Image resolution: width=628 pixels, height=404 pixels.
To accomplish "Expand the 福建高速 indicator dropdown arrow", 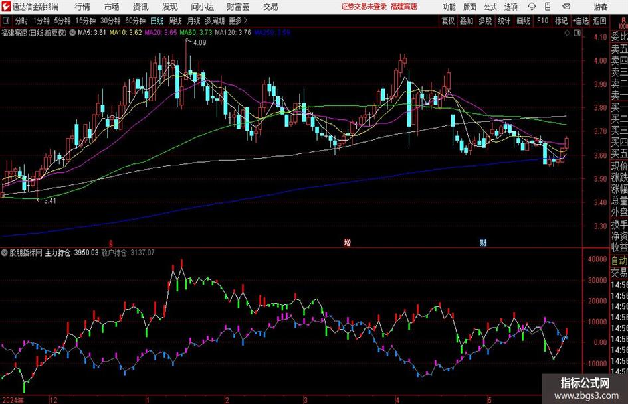I will [x=72, y=33].
